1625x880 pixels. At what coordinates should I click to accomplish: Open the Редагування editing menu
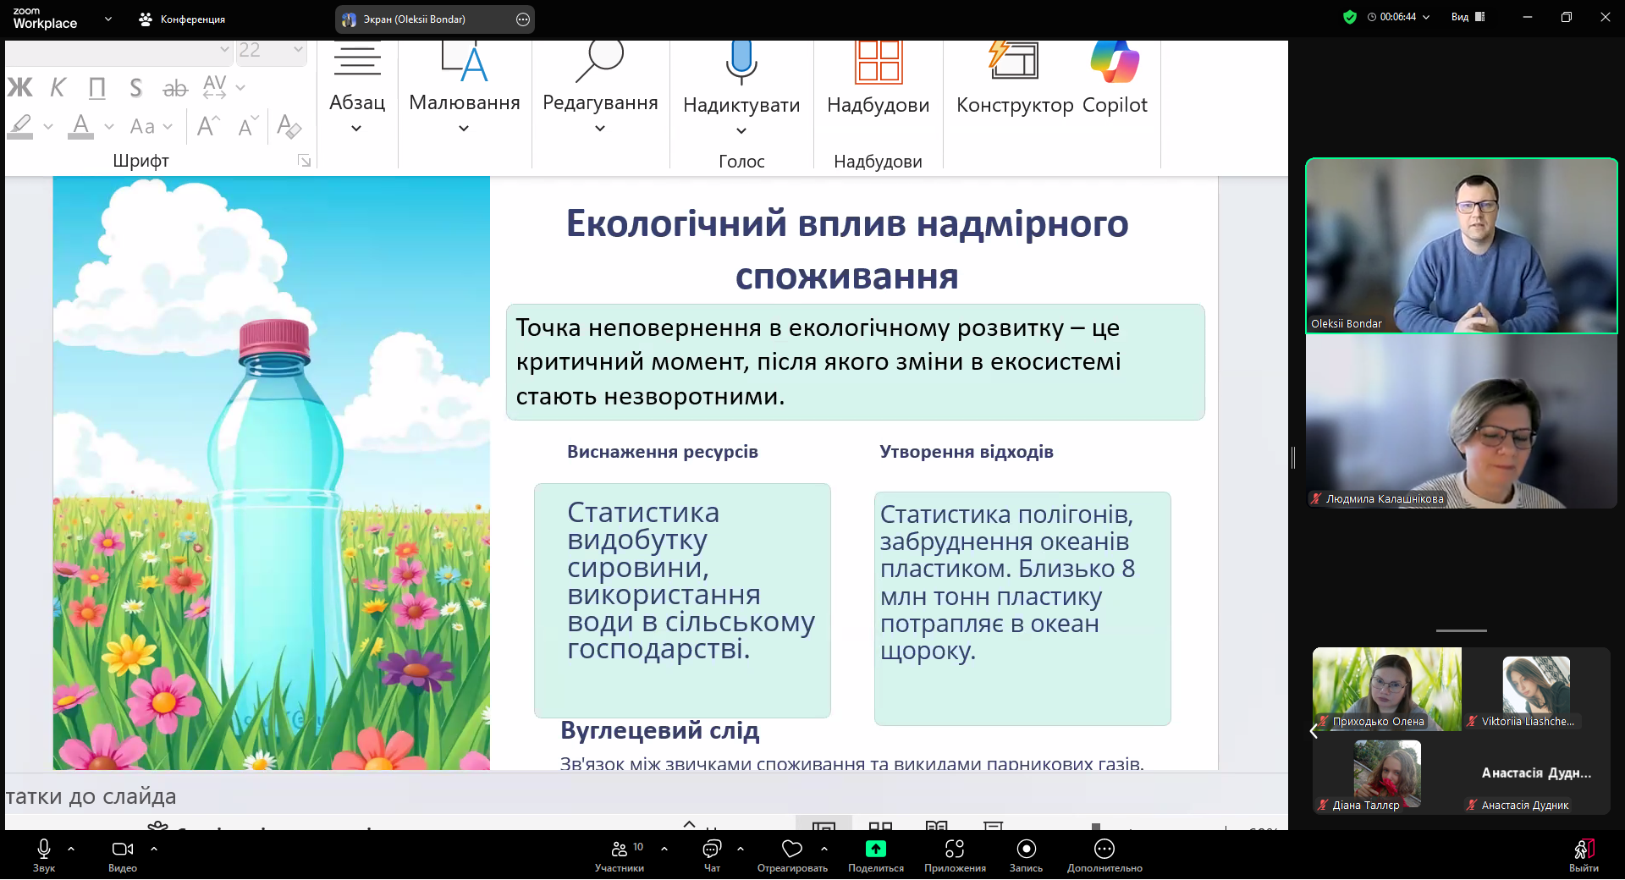click(600, 93)
